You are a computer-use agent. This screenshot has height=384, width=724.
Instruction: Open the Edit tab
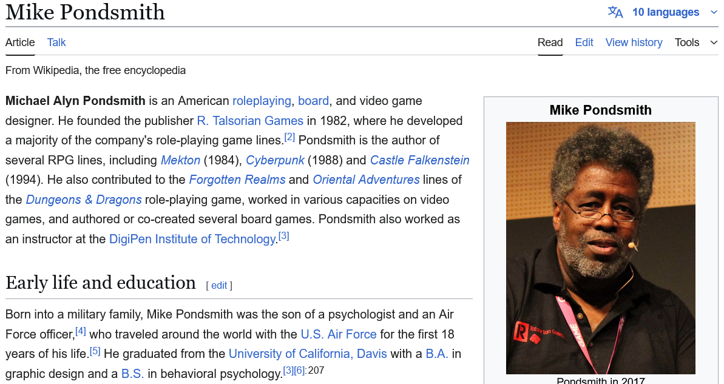[x=584, y=42]
